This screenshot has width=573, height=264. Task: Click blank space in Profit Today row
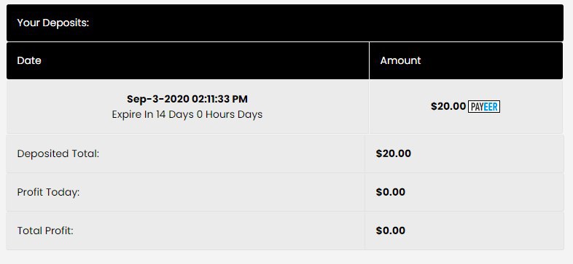[219, 192]
